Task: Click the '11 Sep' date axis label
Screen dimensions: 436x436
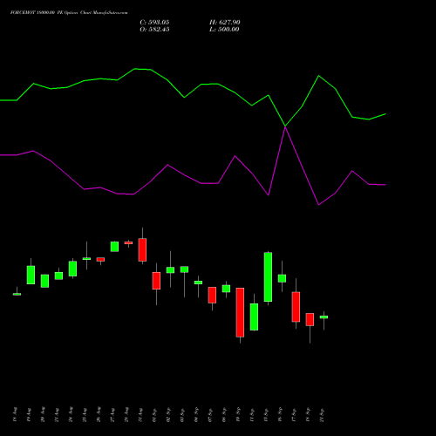Action: (x=252, y=415)
